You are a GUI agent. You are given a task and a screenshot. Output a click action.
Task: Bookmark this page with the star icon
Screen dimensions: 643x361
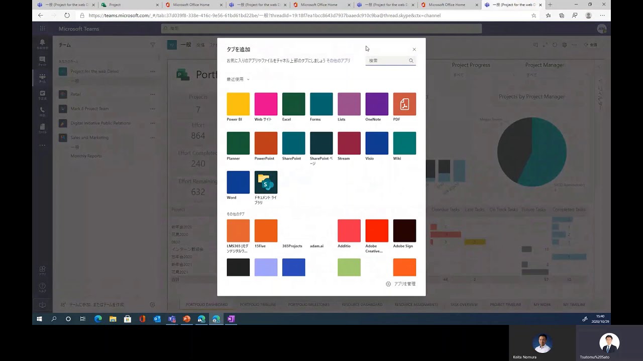[x=533, y=16]
